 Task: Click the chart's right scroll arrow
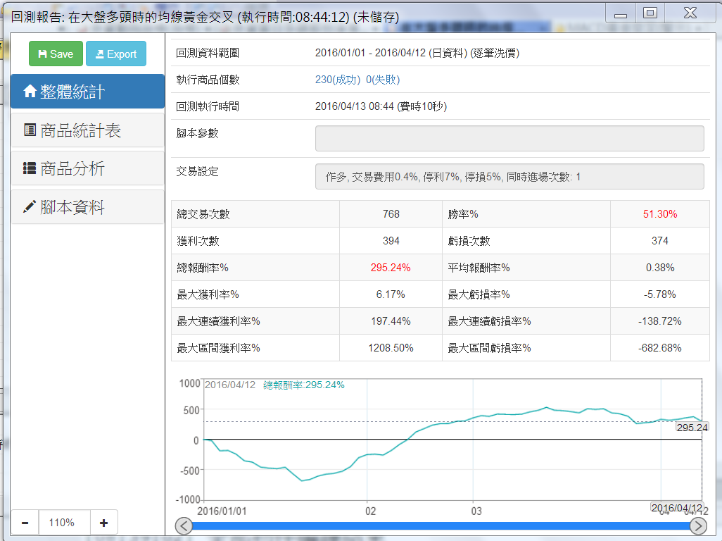(698, 526)
